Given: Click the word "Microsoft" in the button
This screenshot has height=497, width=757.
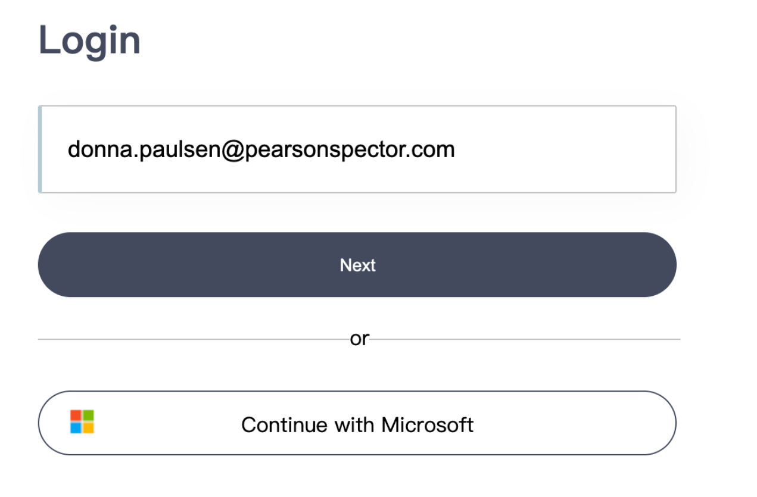Looking at the screenshot, I should click(x=427, y=425).
